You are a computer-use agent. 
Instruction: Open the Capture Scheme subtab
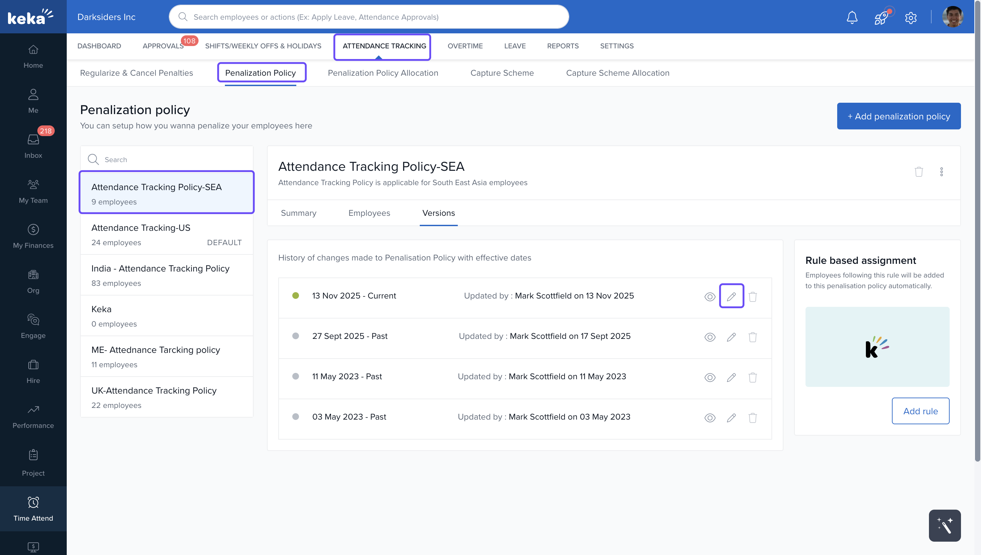502,73
